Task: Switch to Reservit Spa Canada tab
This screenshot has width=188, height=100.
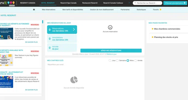Action: pyautogui.click(x=69, y=3)
